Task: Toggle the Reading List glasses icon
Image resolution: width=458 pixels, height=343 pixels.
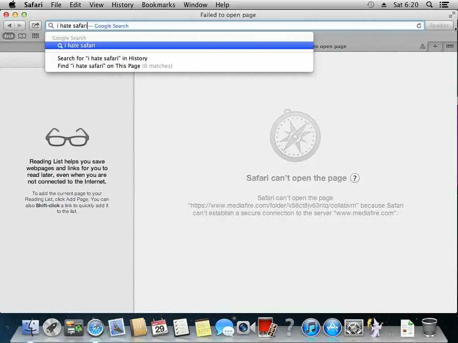Action: click(x=8, y=36)
